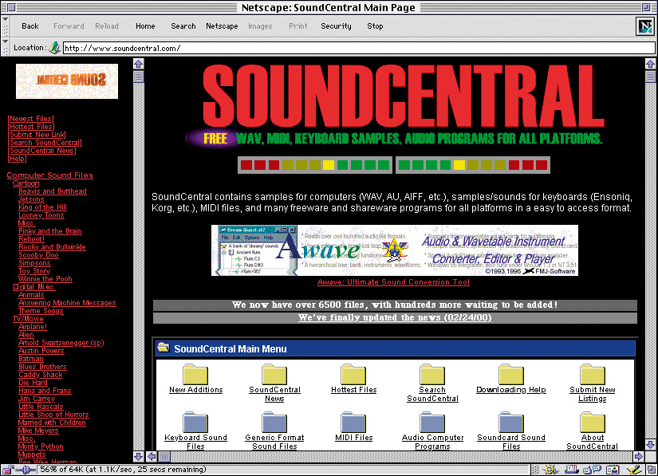Open the Awave: Ultimate Sound Conversion Tool link
The height and width of the screenshot is (476, 658).
[394, 282]
